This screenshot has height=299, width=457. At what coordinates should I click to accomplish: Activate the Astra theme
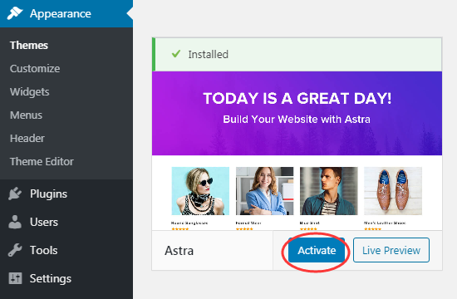pos(317,250)
